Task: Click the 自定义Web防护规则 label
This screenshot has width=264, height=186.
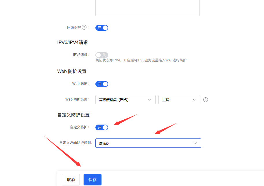Action: [76, 143]
